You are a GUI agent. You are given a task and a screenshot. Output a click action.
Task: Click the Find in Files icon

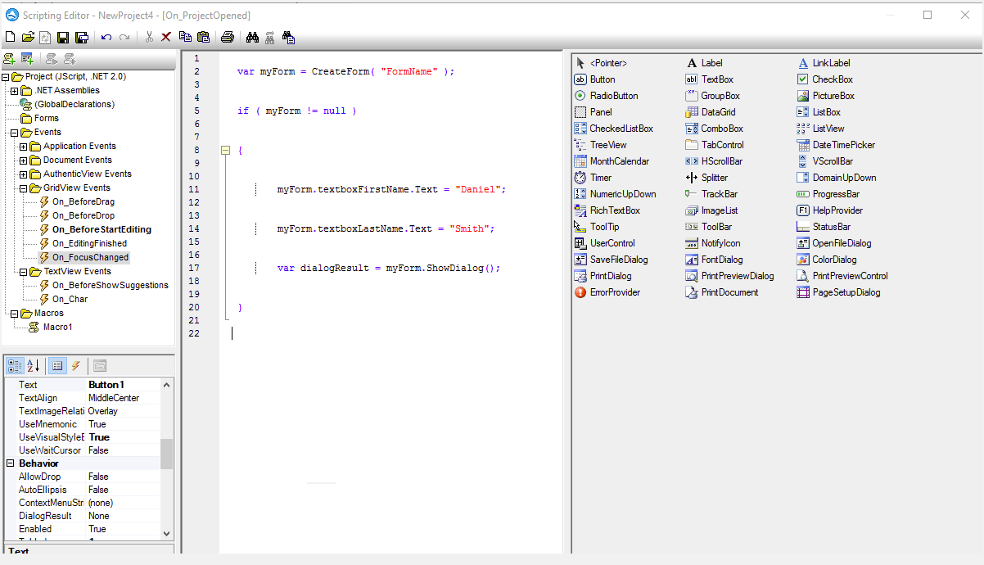point(288,37)
